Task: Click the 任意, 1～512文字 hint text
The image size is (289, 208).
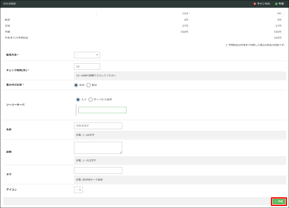Action: (x=86, y=161)
